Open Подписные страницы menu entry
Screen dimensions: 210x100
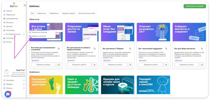42,32
